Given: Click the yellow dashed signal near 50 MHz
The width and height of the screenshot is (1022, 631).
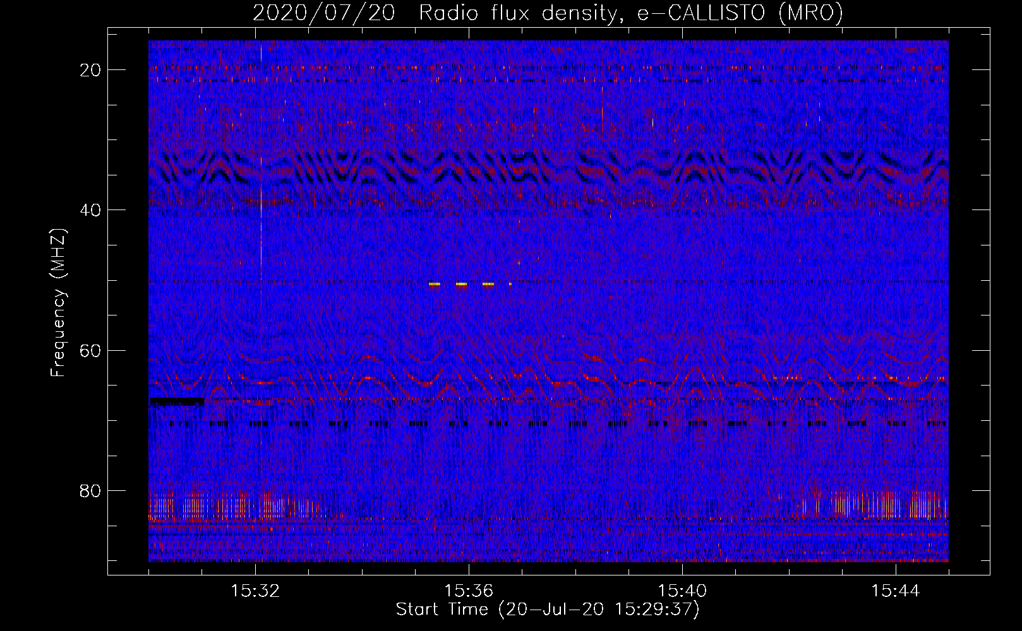Looking at the screenshot, I should pyautogui.click(x=470, y=285).
